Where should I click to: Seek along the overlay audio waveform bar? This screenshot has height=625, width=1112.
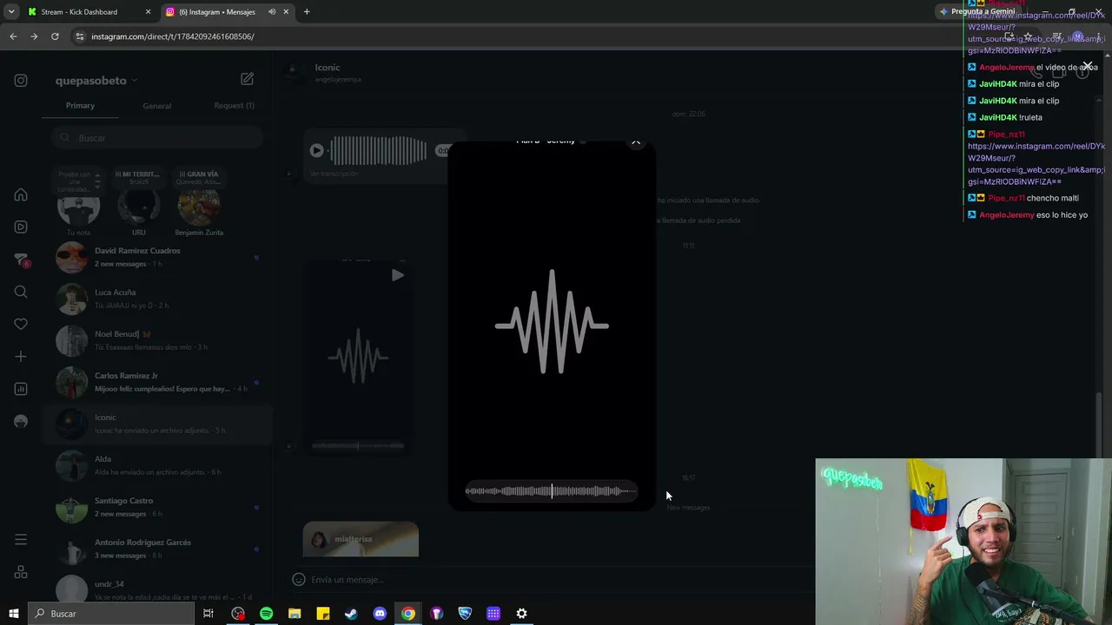pyautogui.click(x=551, y=491)
